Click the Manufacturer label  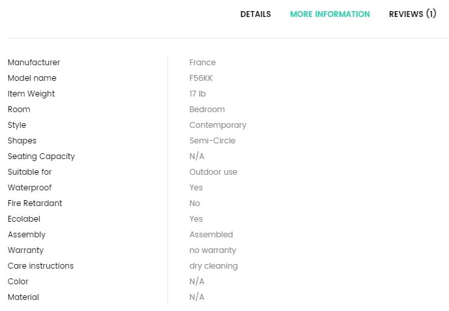(x=34, y=63)
